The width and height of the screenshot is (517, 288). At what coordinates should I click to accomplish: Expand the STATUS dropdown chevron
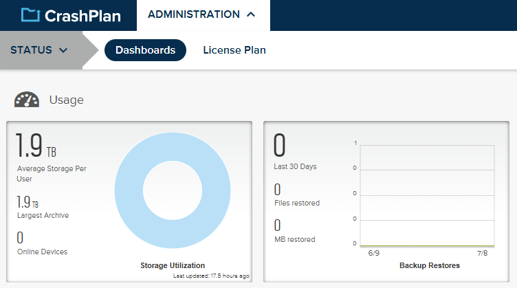tap(63, 50)
